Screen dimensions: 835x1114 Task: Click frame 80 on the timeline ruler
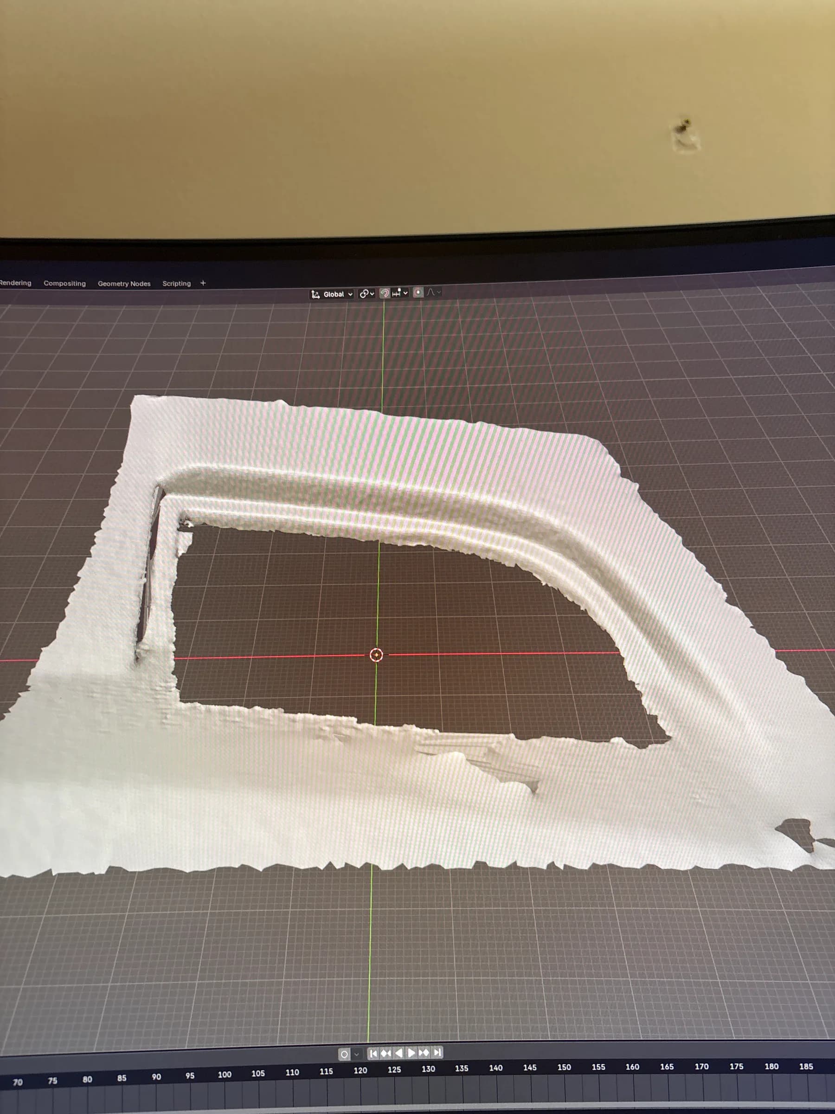click(87, 1079)
